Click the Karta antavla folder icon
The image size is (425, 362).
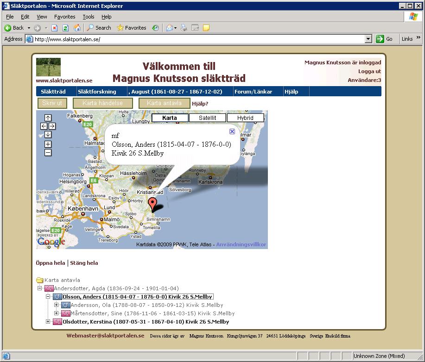tap(40, 280)
